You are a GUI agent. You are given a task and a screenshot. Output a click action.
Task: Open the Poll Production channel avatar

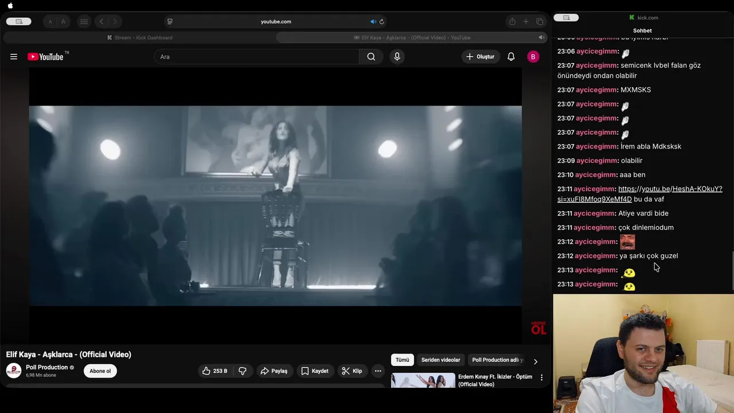click(x=14, y=371)
